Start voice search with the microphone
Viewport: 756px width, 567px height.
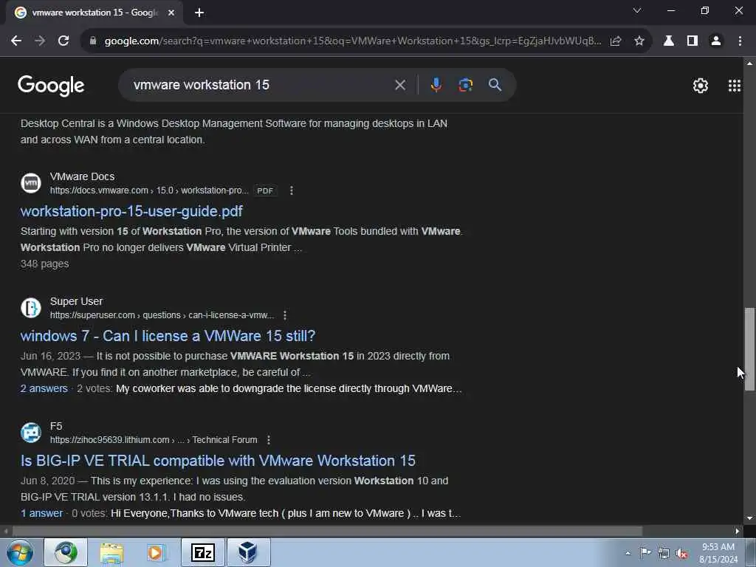click(x=436, y=85)
